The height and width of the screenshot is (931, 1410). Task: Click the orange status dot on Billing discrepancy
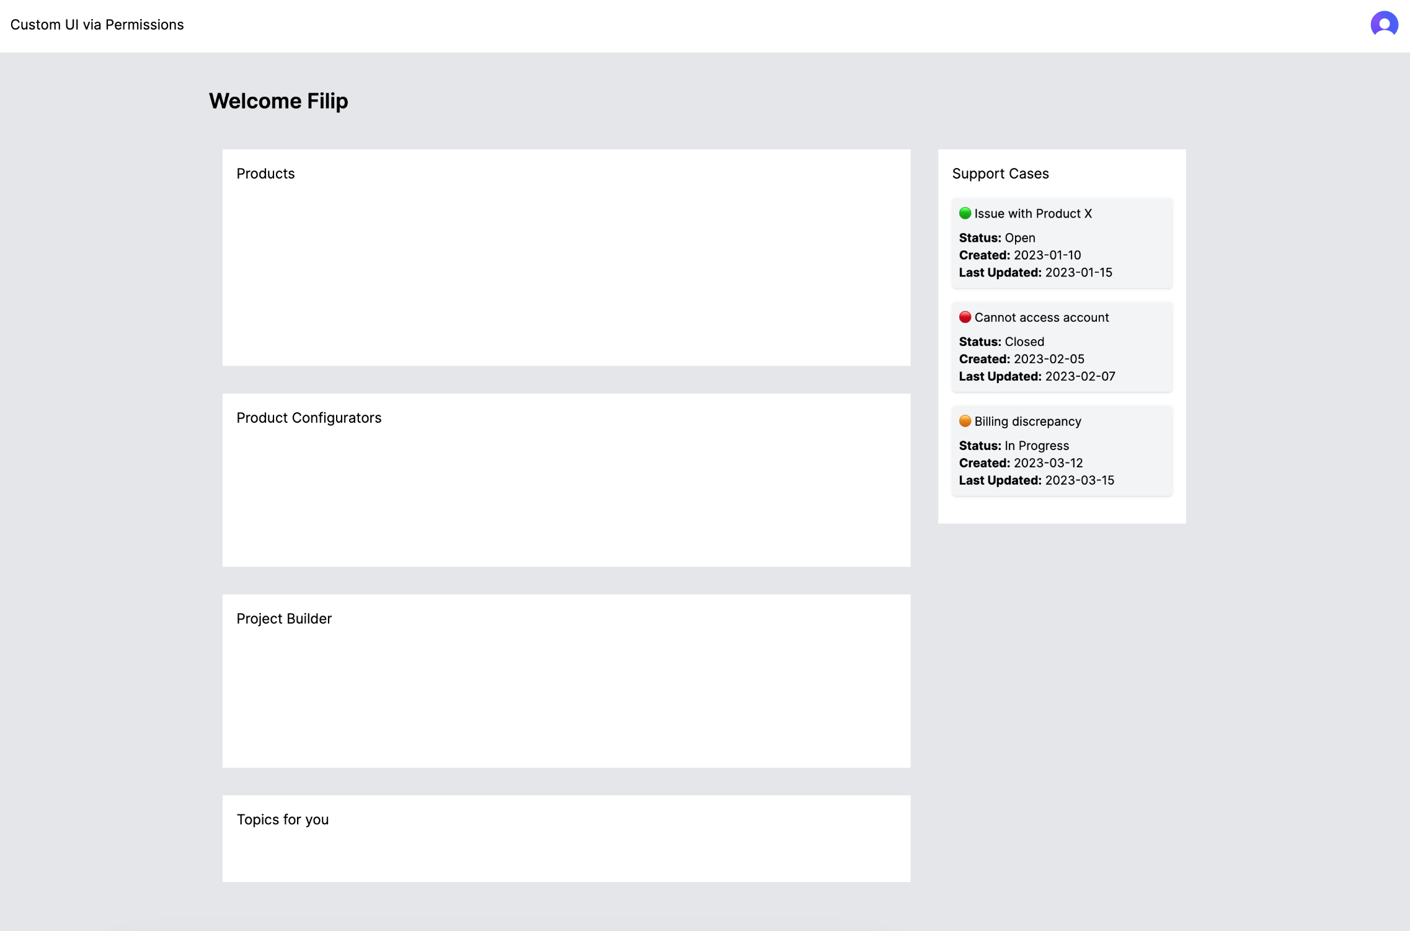(965, 421)
